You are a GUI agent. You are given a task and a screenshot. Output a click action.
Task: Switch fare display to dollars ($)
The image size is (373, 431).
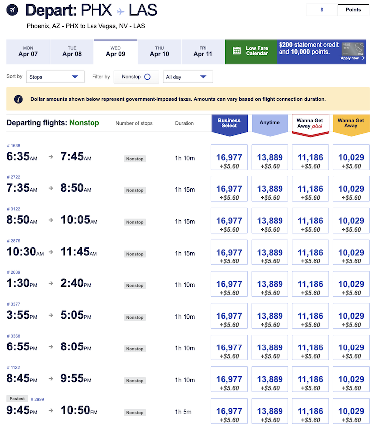(x=321, y=10)
